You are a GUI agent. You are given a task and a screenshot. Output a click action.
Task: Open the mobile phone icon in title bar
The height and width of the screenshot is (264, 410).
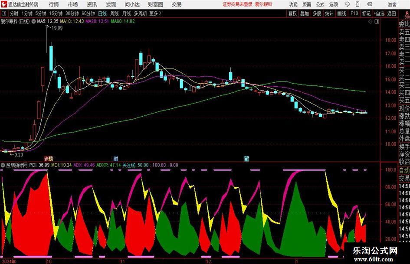click(x=358, y=4)
